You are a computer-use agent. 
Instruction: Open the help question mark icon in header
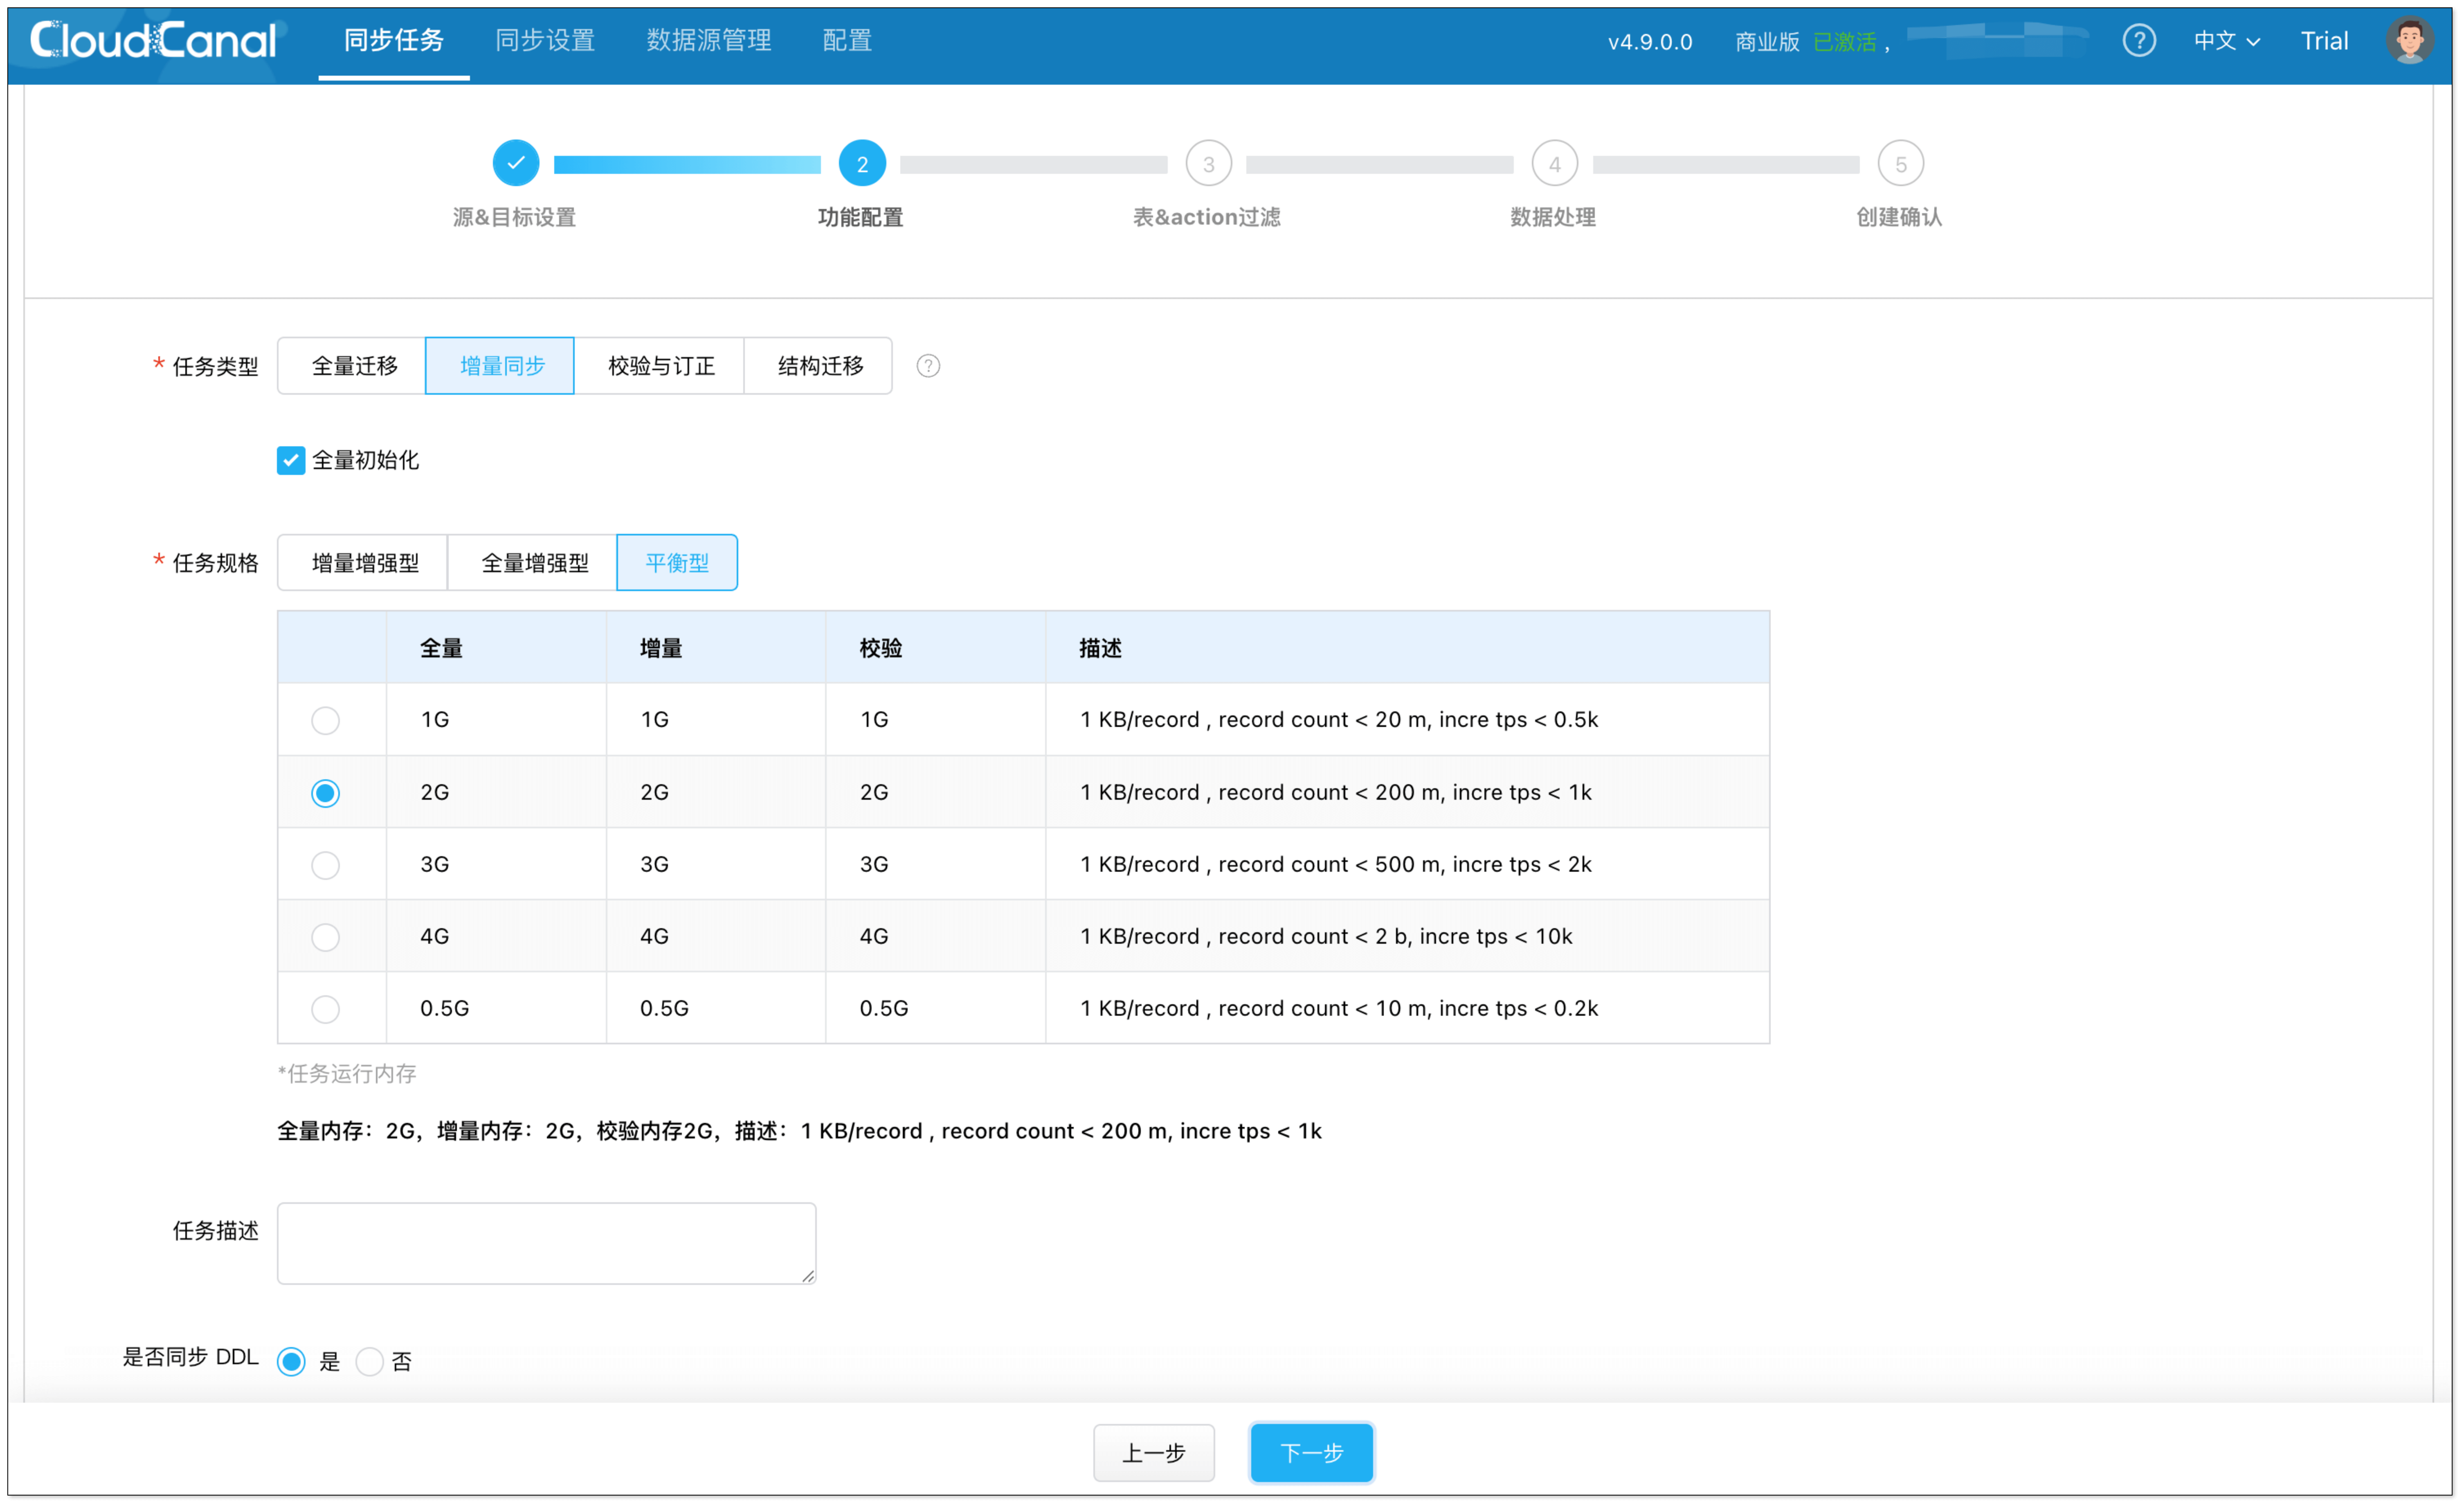click(2138, 41)
